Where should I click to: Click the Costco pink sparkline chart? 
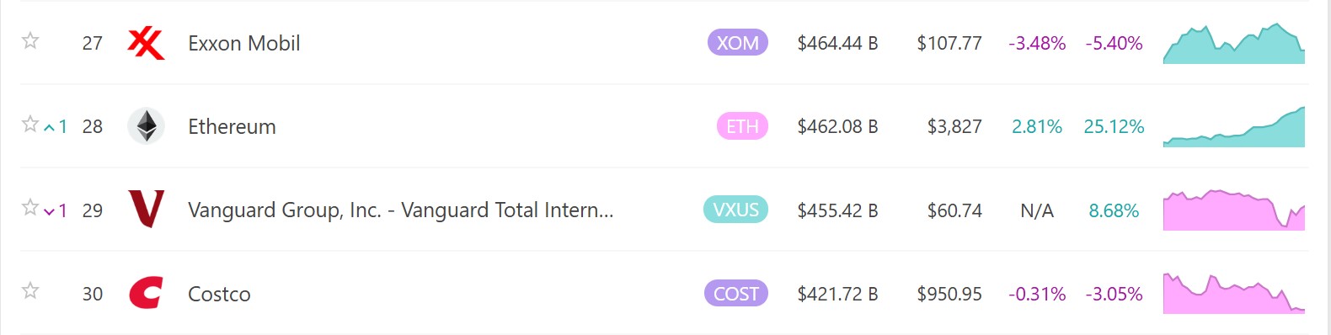(1234, 293)
